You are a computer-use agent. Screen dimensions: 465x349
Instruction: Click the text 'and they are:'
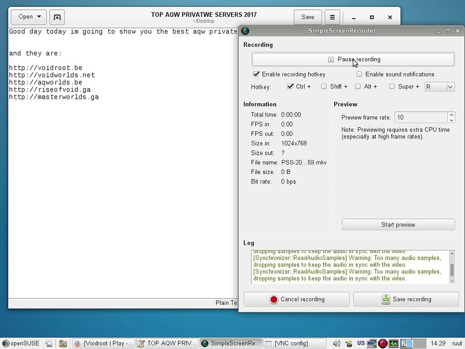[x=35, y=53]
